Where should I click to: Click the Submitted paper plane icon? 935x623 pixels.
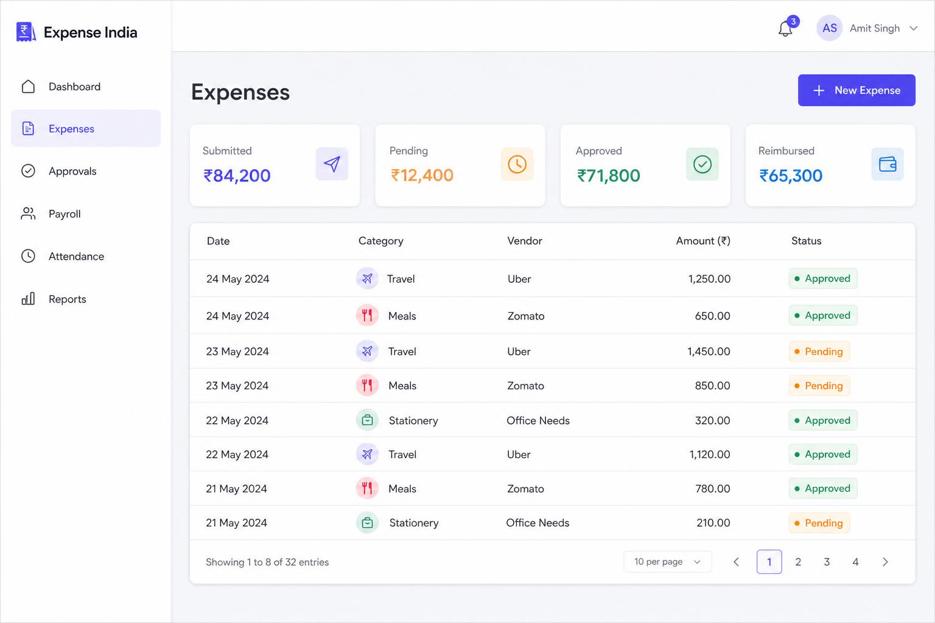[x=332, y=164]
